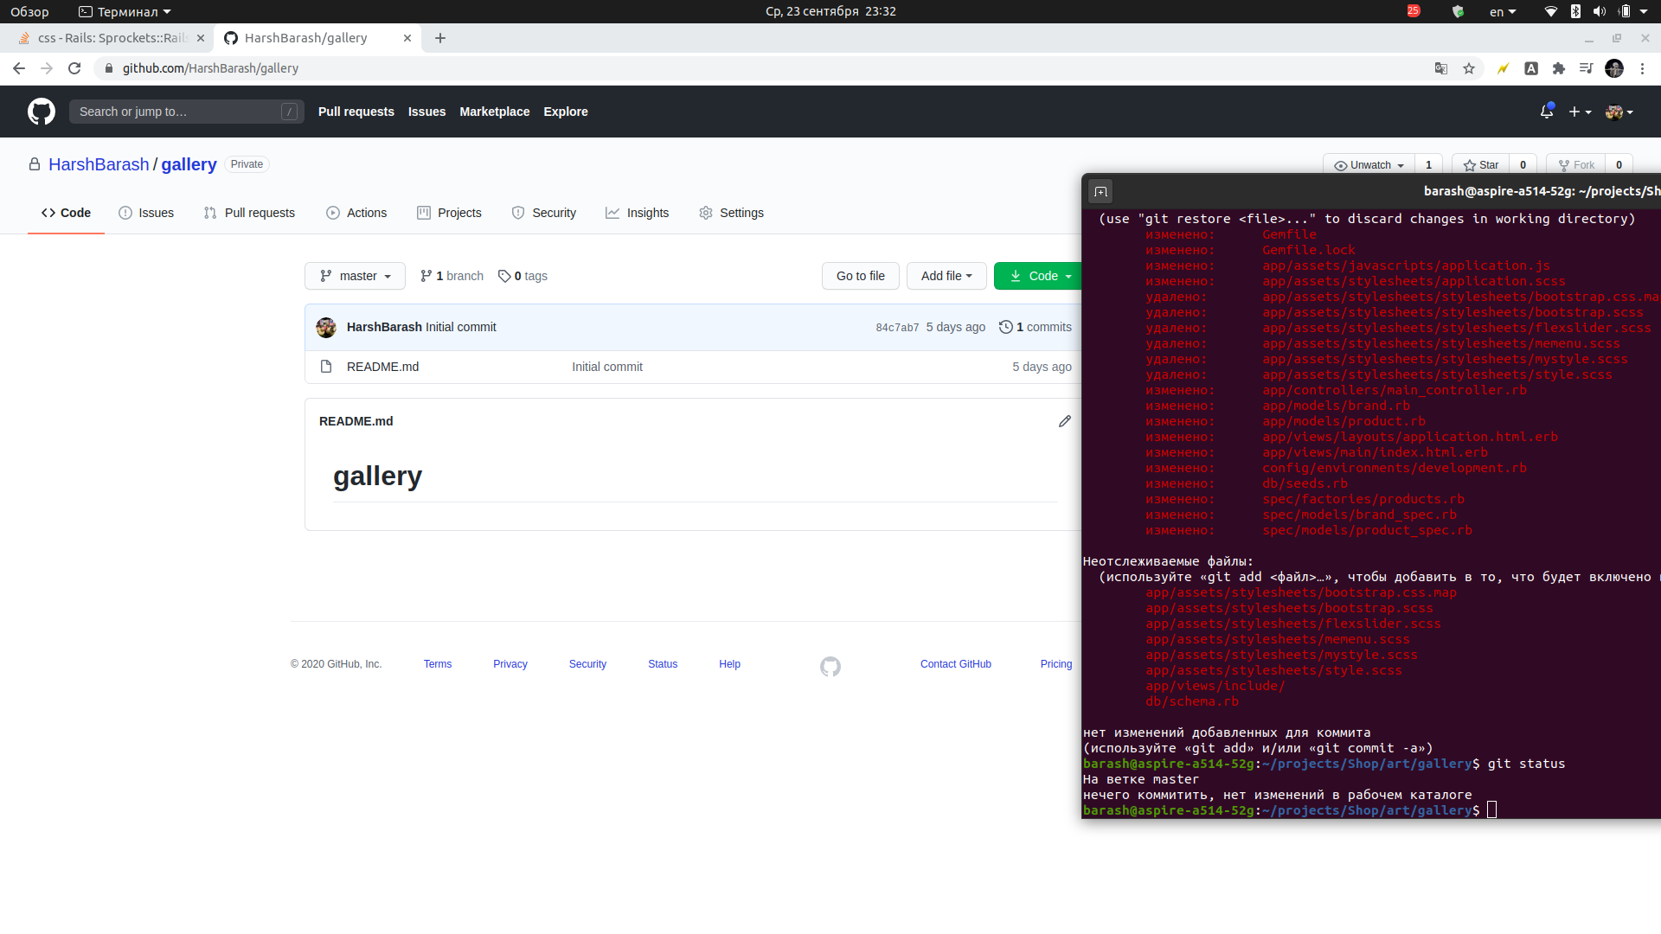
Task: Open Marketplace in GitHub header
Action: 495,112
